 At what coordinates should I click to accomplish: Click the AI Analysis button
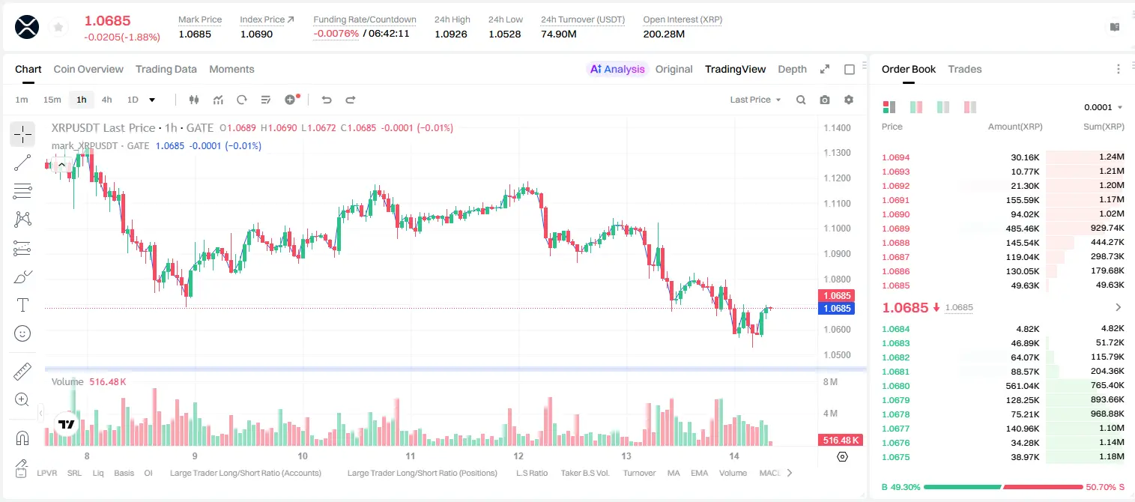point(617,69)
